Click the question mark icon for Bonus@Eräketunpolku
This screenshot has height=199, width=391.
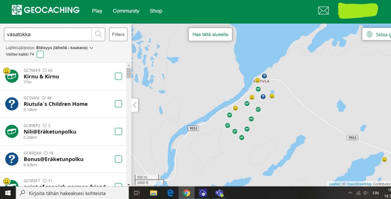click(x=12, y=159)
